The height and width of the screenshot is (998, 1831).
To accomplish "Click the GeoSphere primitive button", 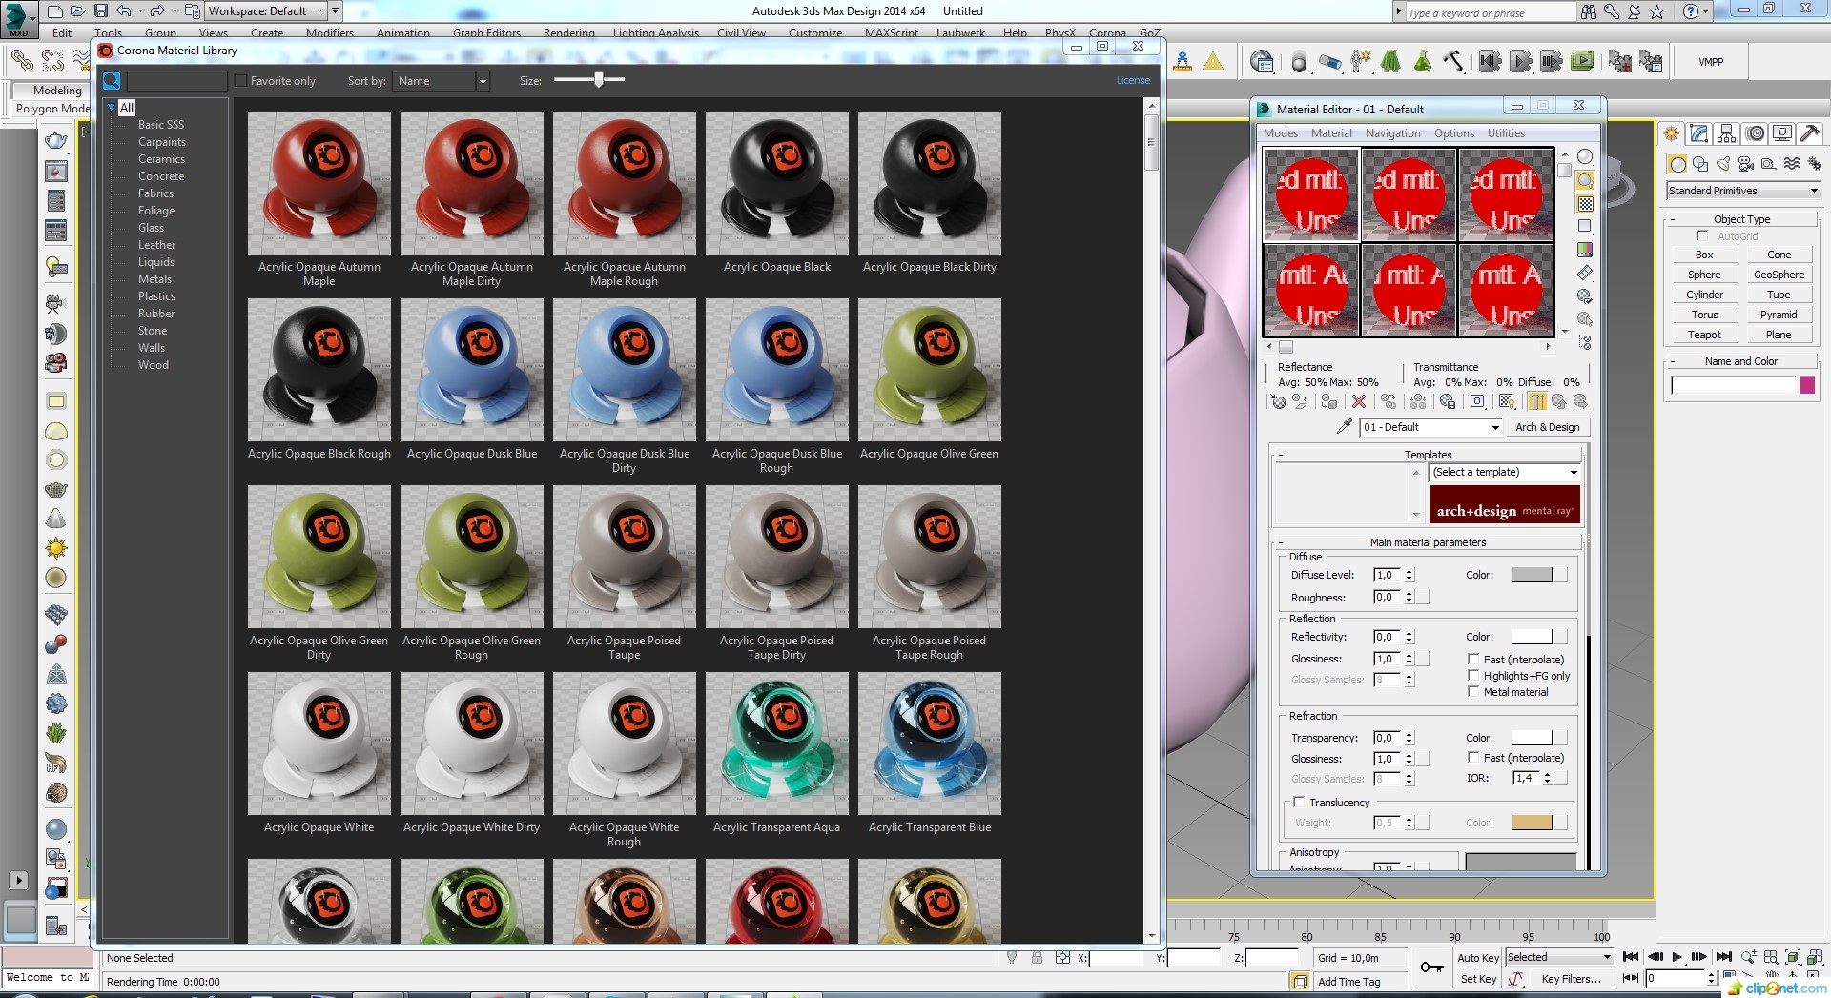I will [1779, 275].
